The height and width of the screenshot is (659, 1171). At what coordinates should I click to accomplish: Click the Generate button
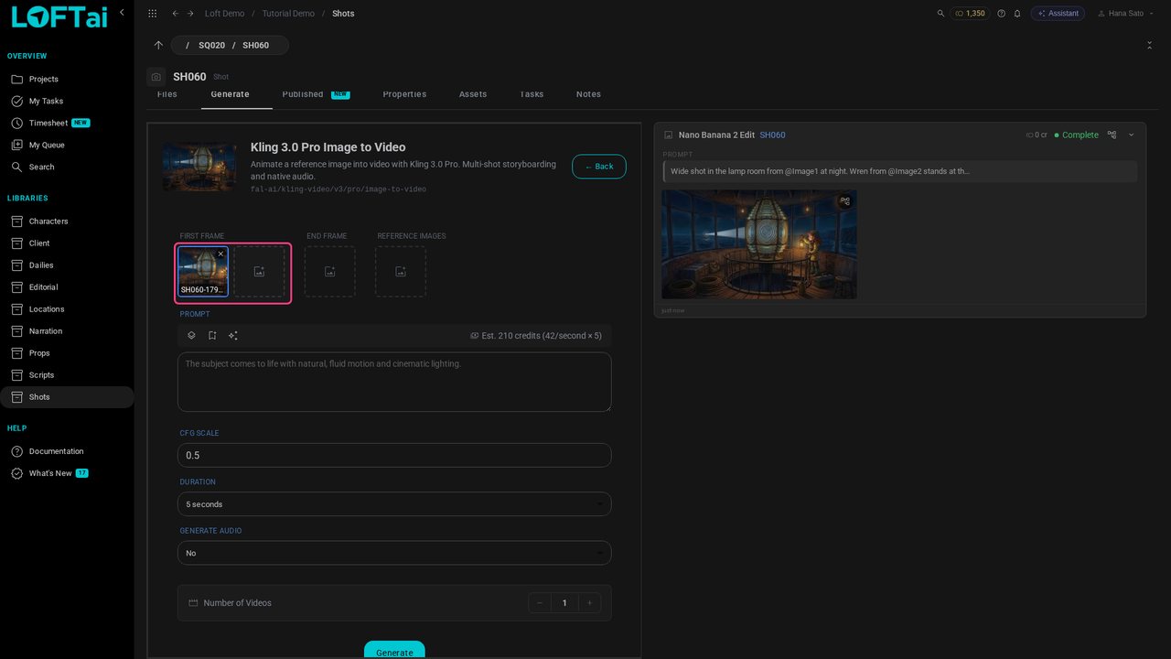click(x=394, y=650)
